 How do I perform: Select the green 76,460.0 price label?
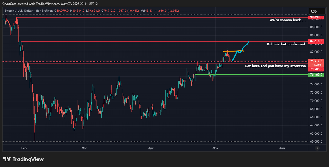pyautogui.click(x=316, y=74)
